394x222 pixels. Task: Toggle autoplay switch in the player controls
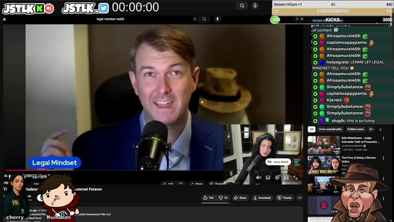click(x=258, y=178)
